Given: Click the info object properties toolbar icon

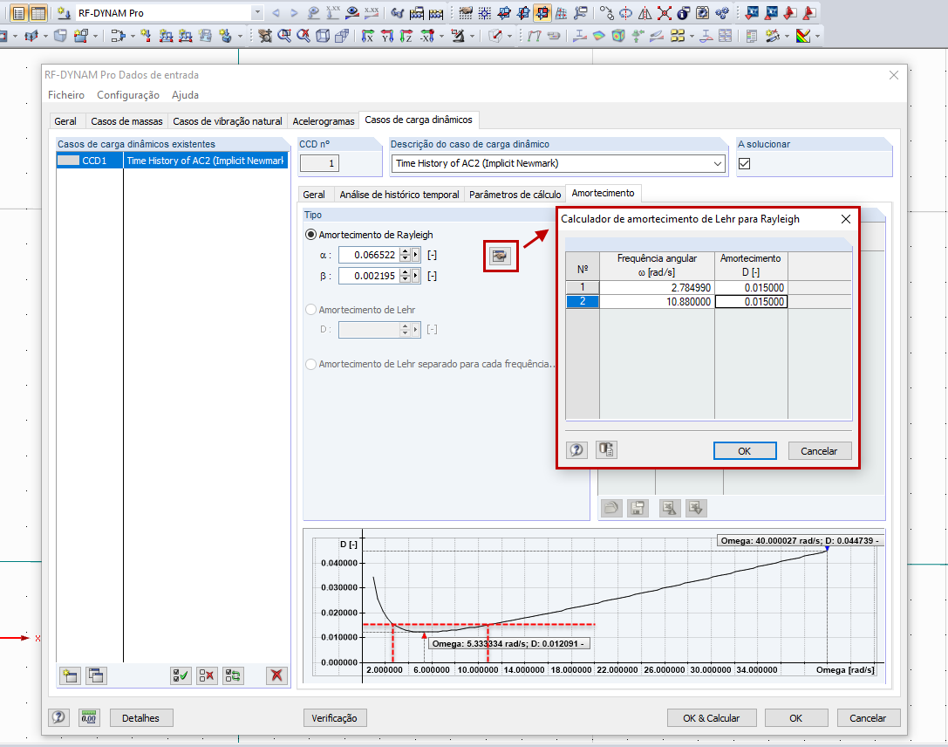Looking at the screenshot, I should click(684, 13).
